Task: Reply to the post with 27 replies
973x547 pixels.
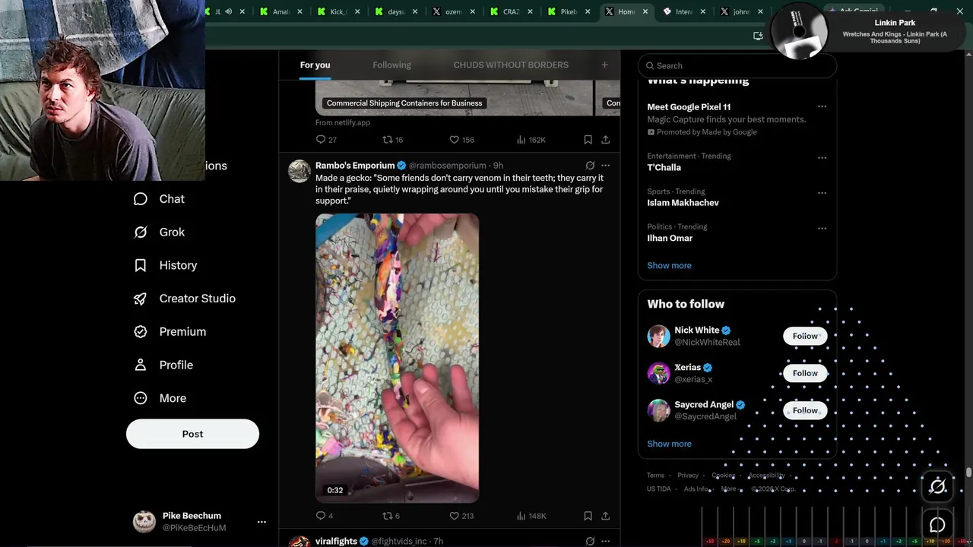Action: coord(321,140)
